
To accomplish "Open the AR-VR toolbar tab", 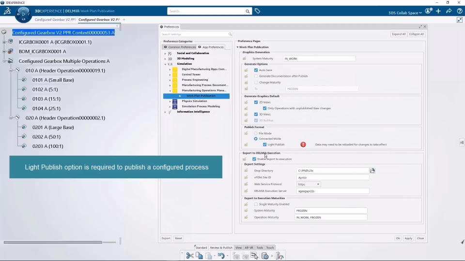I will [x=249, y=247].
